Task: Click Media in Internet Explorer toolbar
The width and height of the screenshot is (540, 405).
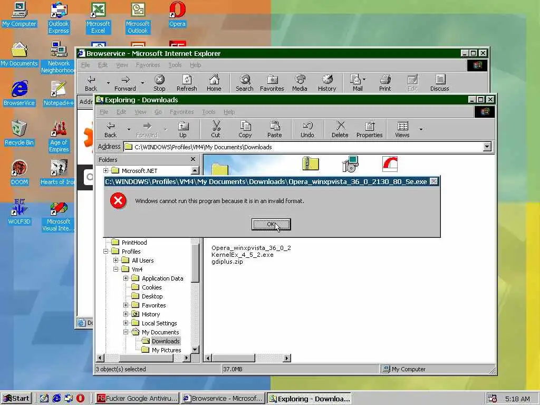Action: [x=300, y=83]
